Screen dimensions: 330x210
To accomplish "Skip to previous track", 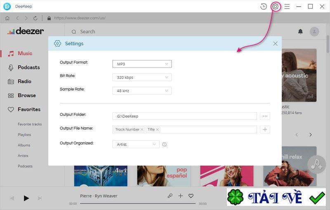I will (12, 198).
